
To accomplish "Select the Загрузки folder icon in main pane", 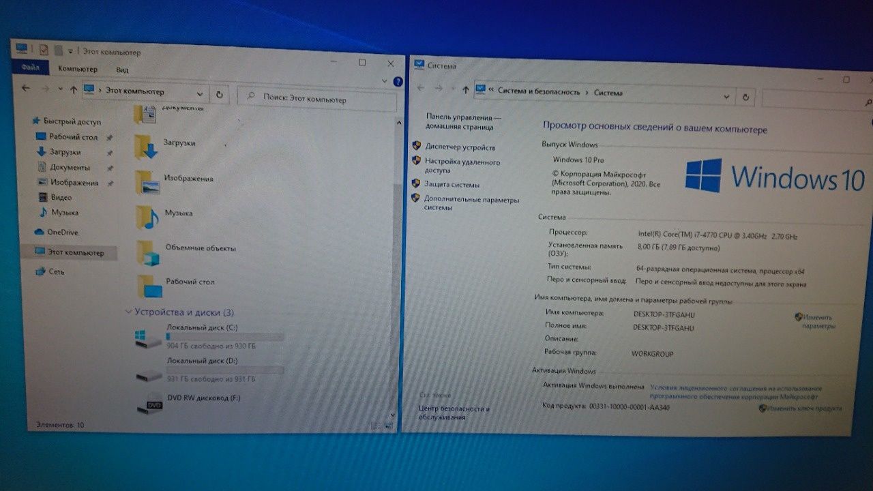I will click(146, 147).
